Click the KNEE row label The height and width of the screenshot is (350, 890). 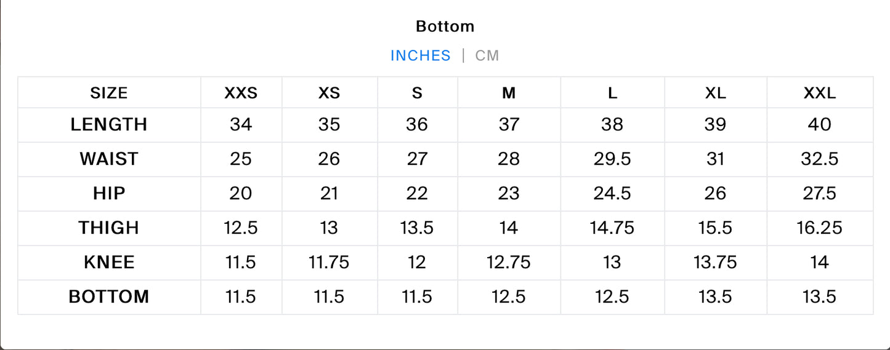pos(109,263)
